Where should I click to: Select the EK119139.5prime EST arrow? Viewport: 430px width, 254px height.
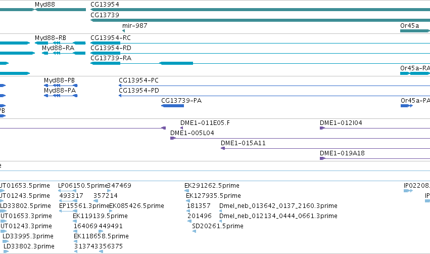click(75, 221)
